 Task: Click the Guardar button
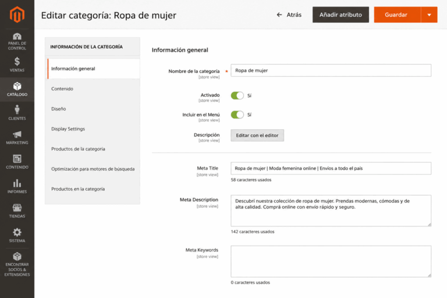(x=397, y=15)
